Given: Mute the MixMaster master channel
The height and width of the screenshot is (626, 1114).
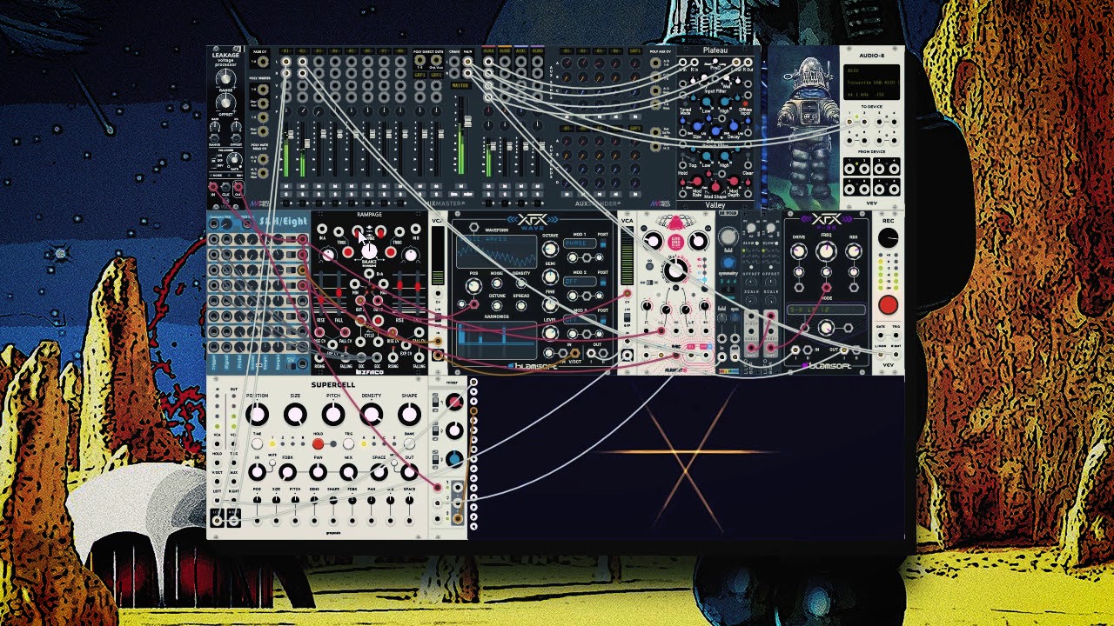Looking at the screenshot, I should (461, 185).
